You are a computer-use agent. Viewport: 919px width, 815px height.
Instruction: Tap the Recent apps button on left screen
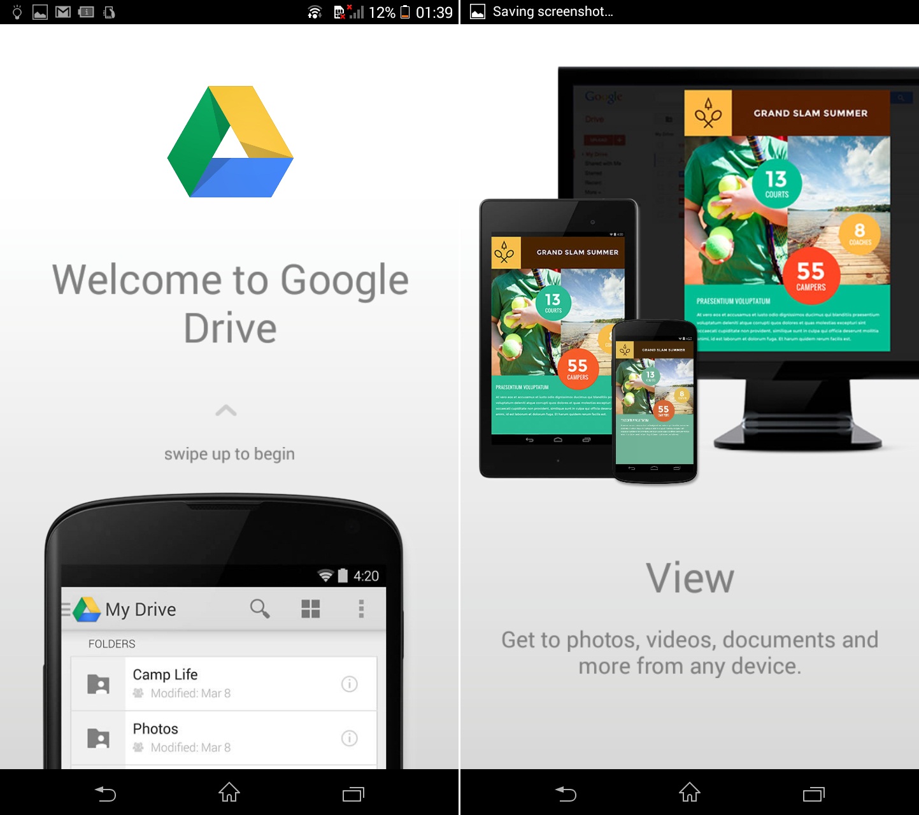tap(353, 793)
